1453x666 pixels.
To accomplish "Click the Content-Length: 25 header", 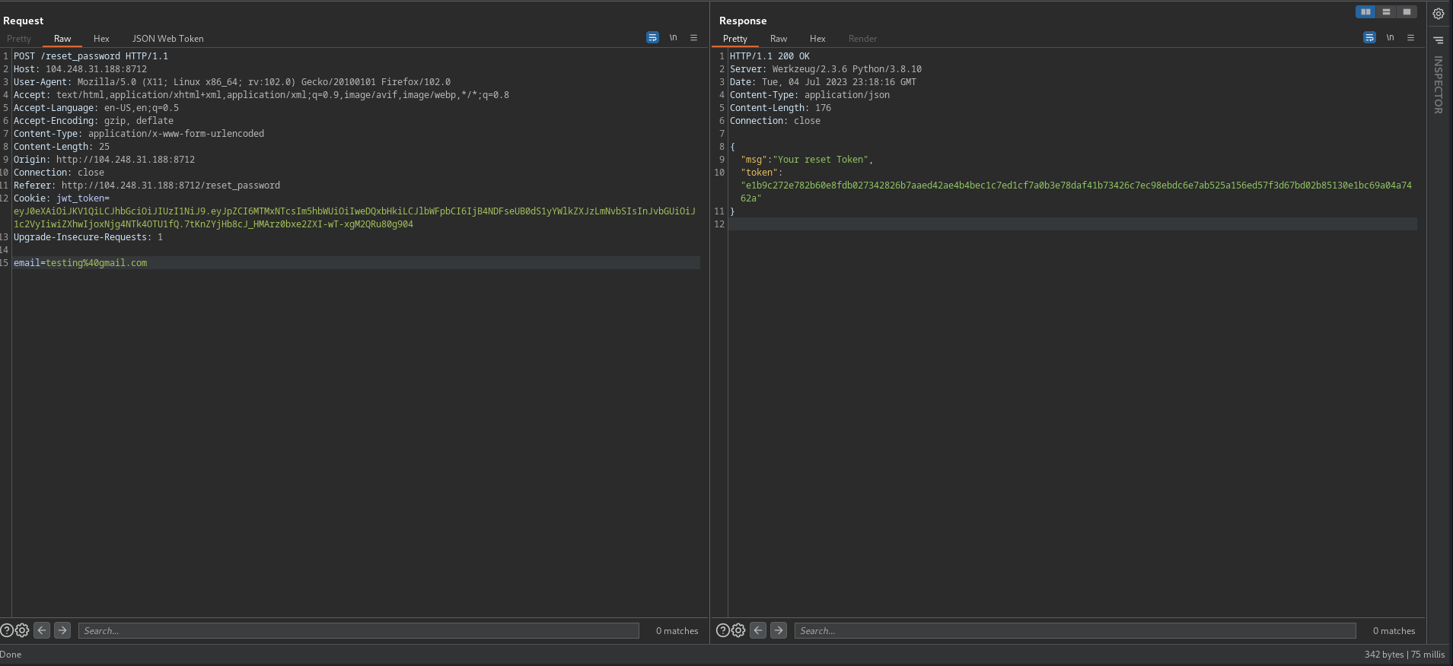I will 62,147.
